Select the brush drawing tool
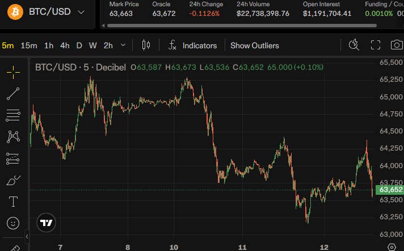 pos(13,180)
